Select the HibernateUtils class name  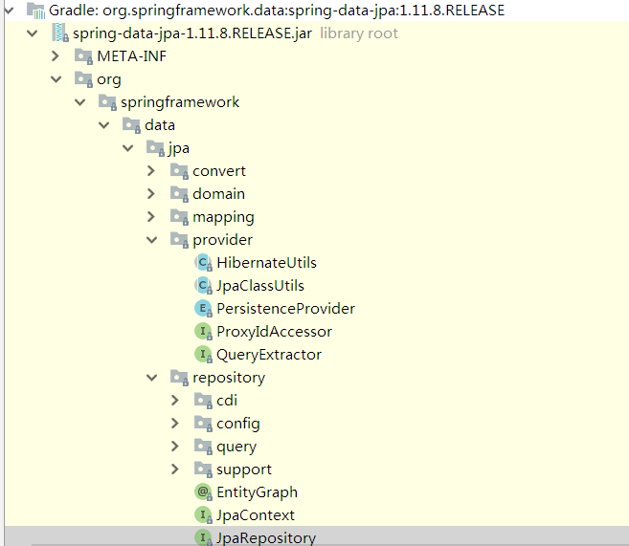[x=267, y=263]
